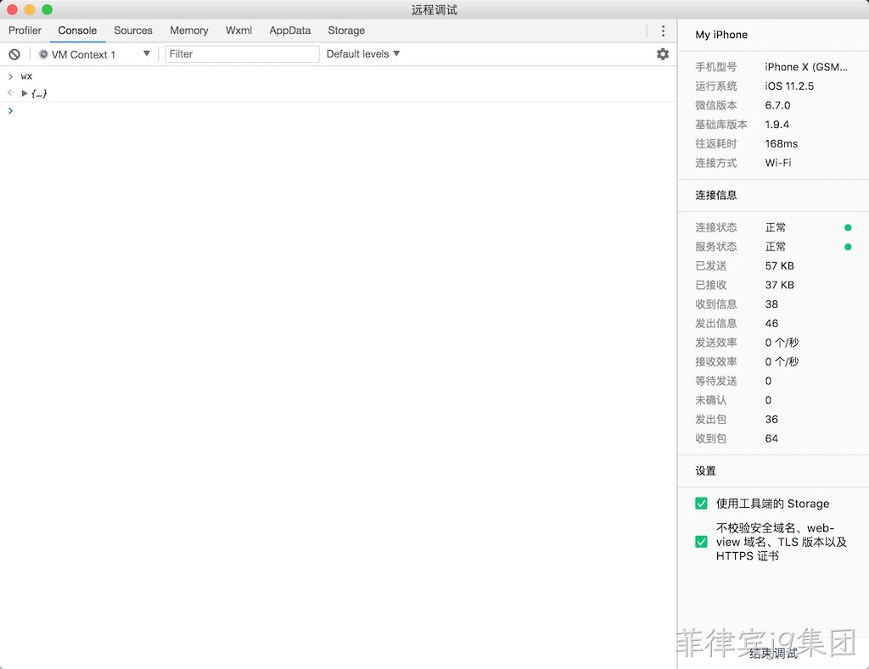869x669 pixels.
Task: Click the 结束调试 button
Action: (x=773, y=654)
